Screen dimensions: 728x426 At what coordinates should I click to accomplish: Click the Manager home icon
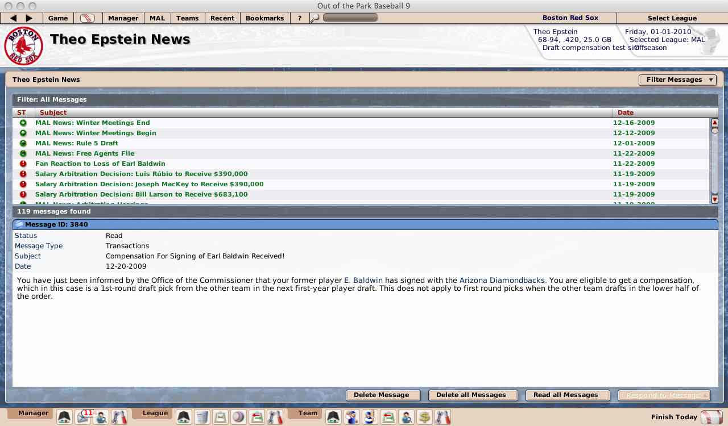[x=64, y=417]
